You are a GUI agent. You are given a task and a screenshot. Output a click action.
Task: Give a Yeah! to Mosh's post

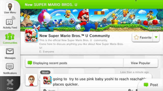click(x=49, y=90)
